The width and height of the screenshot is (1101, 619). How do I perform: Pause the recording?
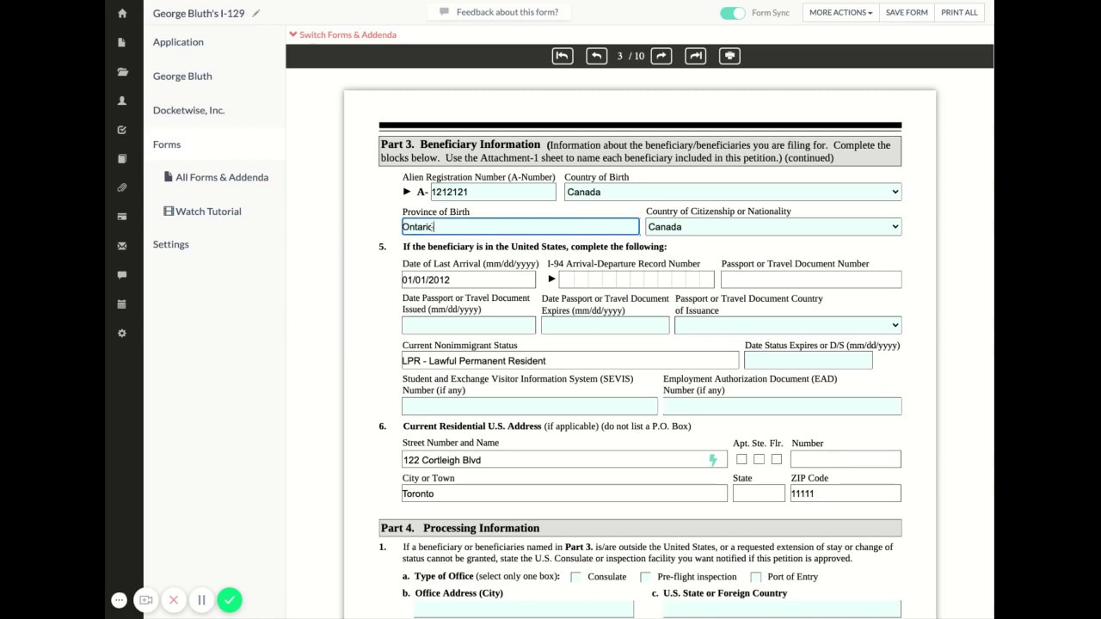[x=201, y=600]
